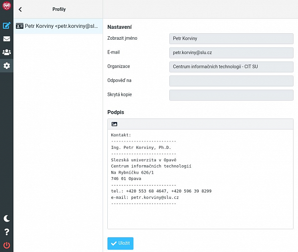Image resolution: width=298 pixels, height=252 pixels.
Task: Click the blank area of the signature editor
Action: 200,217
